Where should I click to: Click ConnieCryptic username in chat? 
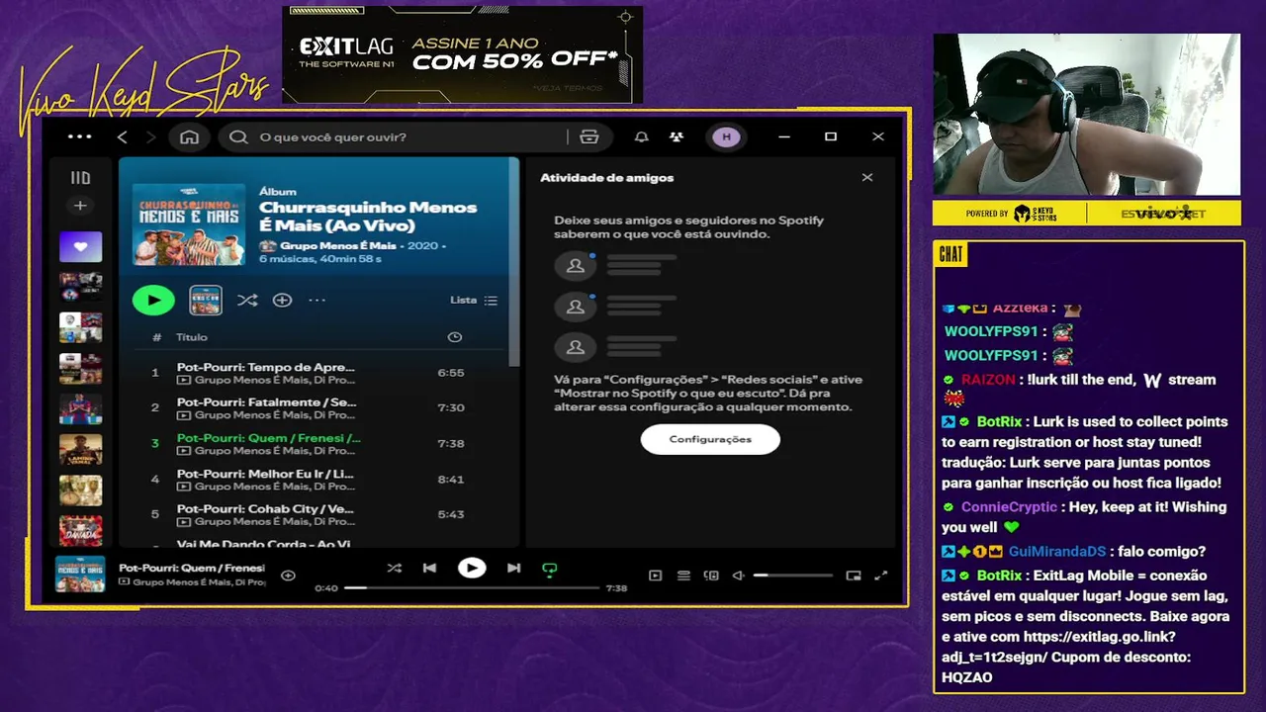[1009, 506]
